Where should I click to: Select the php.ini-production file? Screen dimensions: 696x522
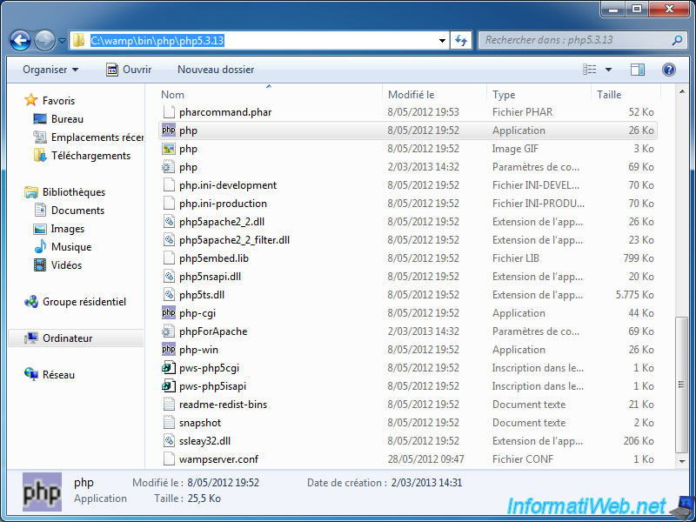coord(407,204)
